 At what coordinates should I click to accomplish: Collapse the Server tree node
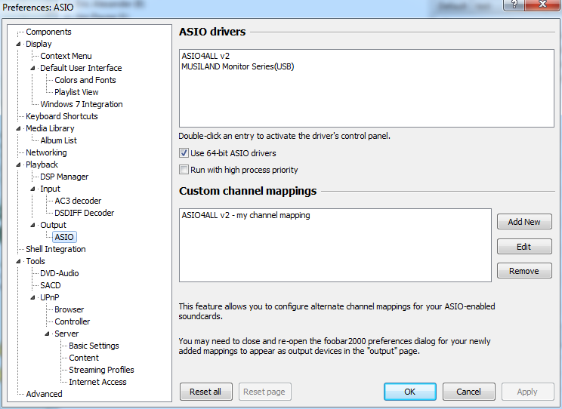47,334
